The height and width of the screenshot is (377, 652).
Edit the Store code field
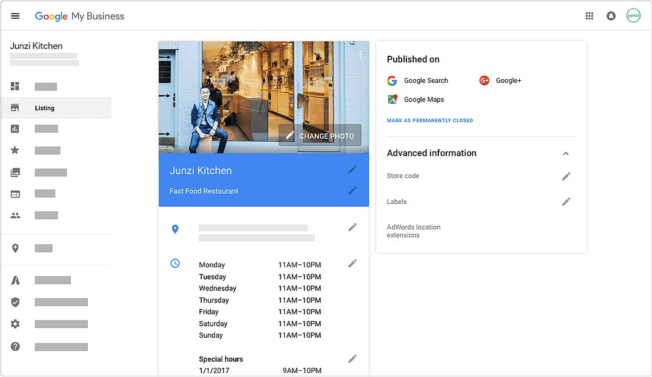(567, 176)
